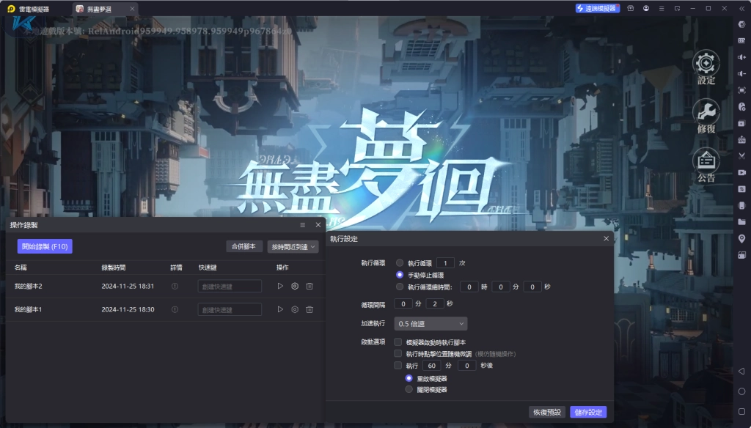Select the 手動停止循環 radio button
Screen dimensions: 751x428
[400, 275]
